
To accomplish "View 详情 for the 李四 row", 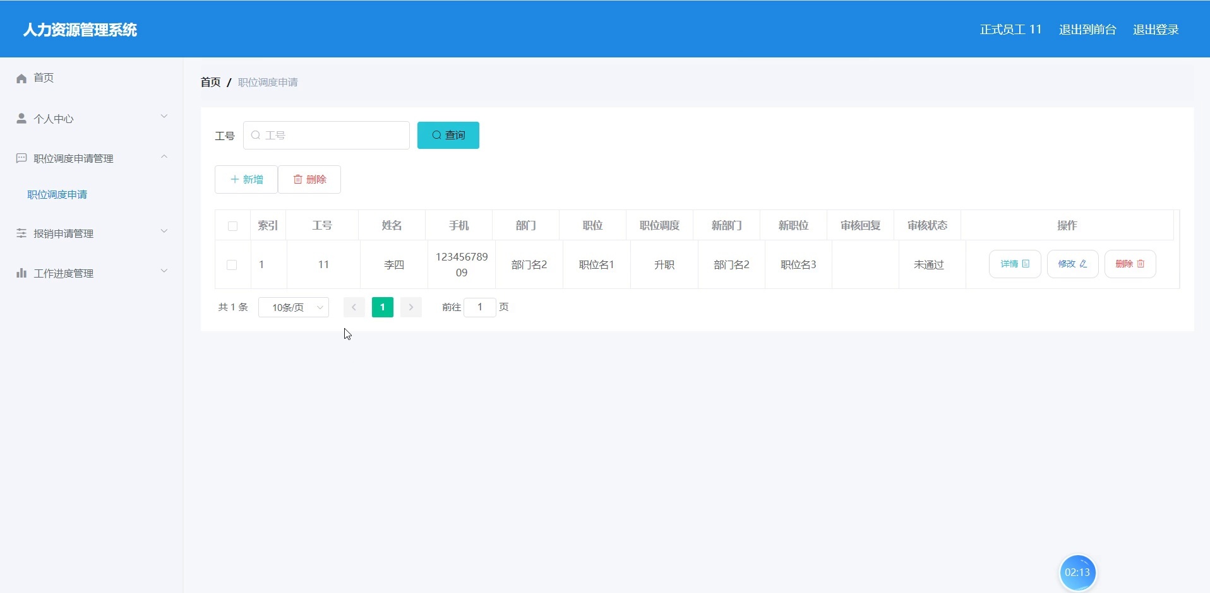I will 1015,264.
